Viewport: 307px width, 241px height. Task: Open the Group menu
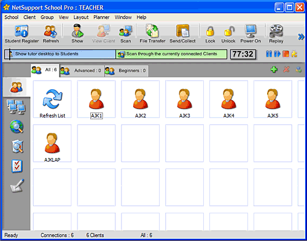pos(47,17)
